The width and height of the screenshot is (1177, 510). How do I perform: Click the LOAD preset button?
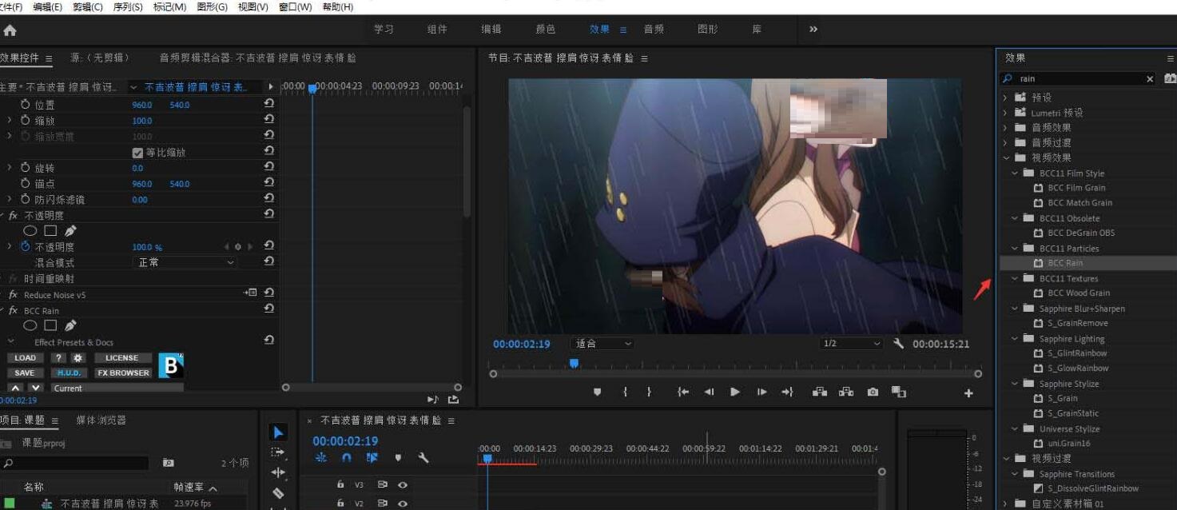click(x=25, y=358)
